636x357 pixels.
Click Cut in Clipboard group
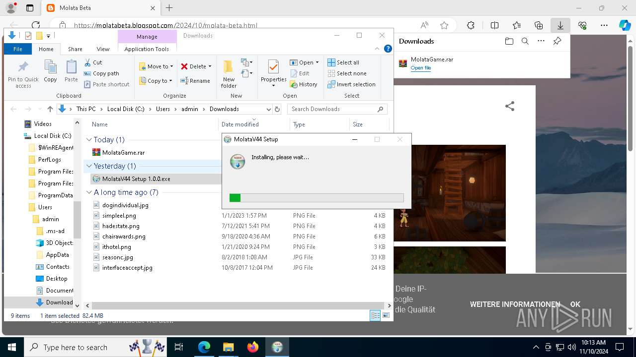pyautogui.click(x=93, y=62)
